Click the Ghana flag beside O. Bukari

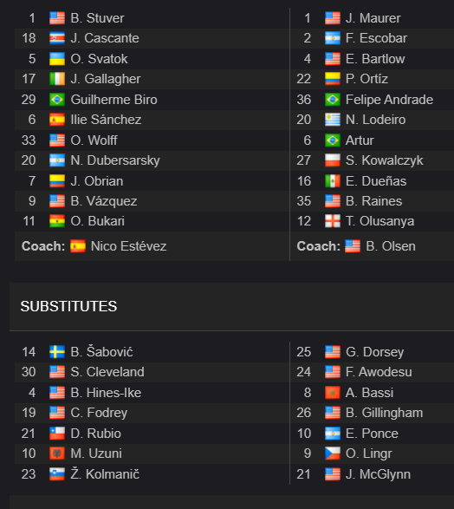[57, 221]
